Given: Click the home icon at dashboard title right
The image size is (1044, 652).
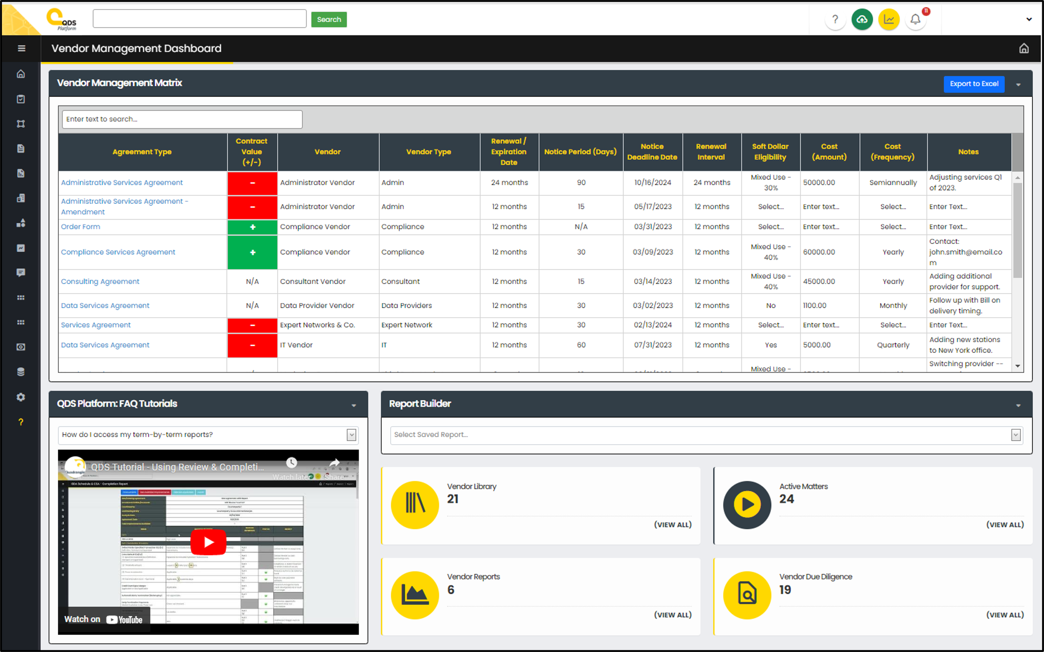Looking at the screenshot, I should pos(1024,48).
